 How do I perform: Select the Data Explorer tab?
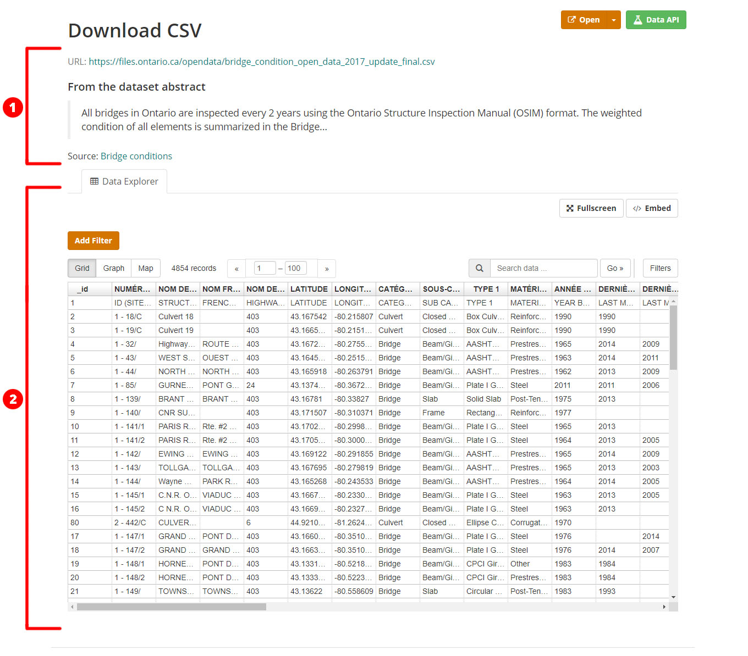point(124,181)
